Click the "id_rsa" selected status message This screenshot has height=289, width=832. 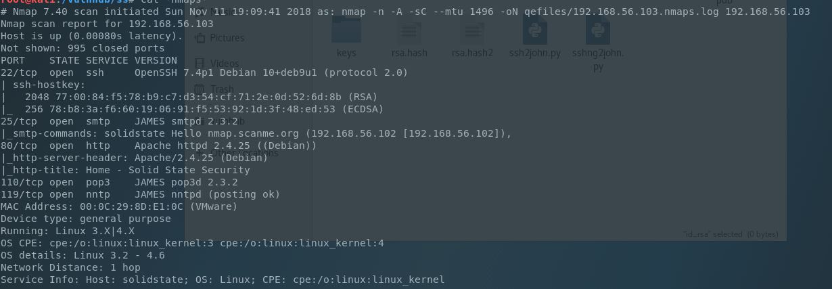(731, 234)
